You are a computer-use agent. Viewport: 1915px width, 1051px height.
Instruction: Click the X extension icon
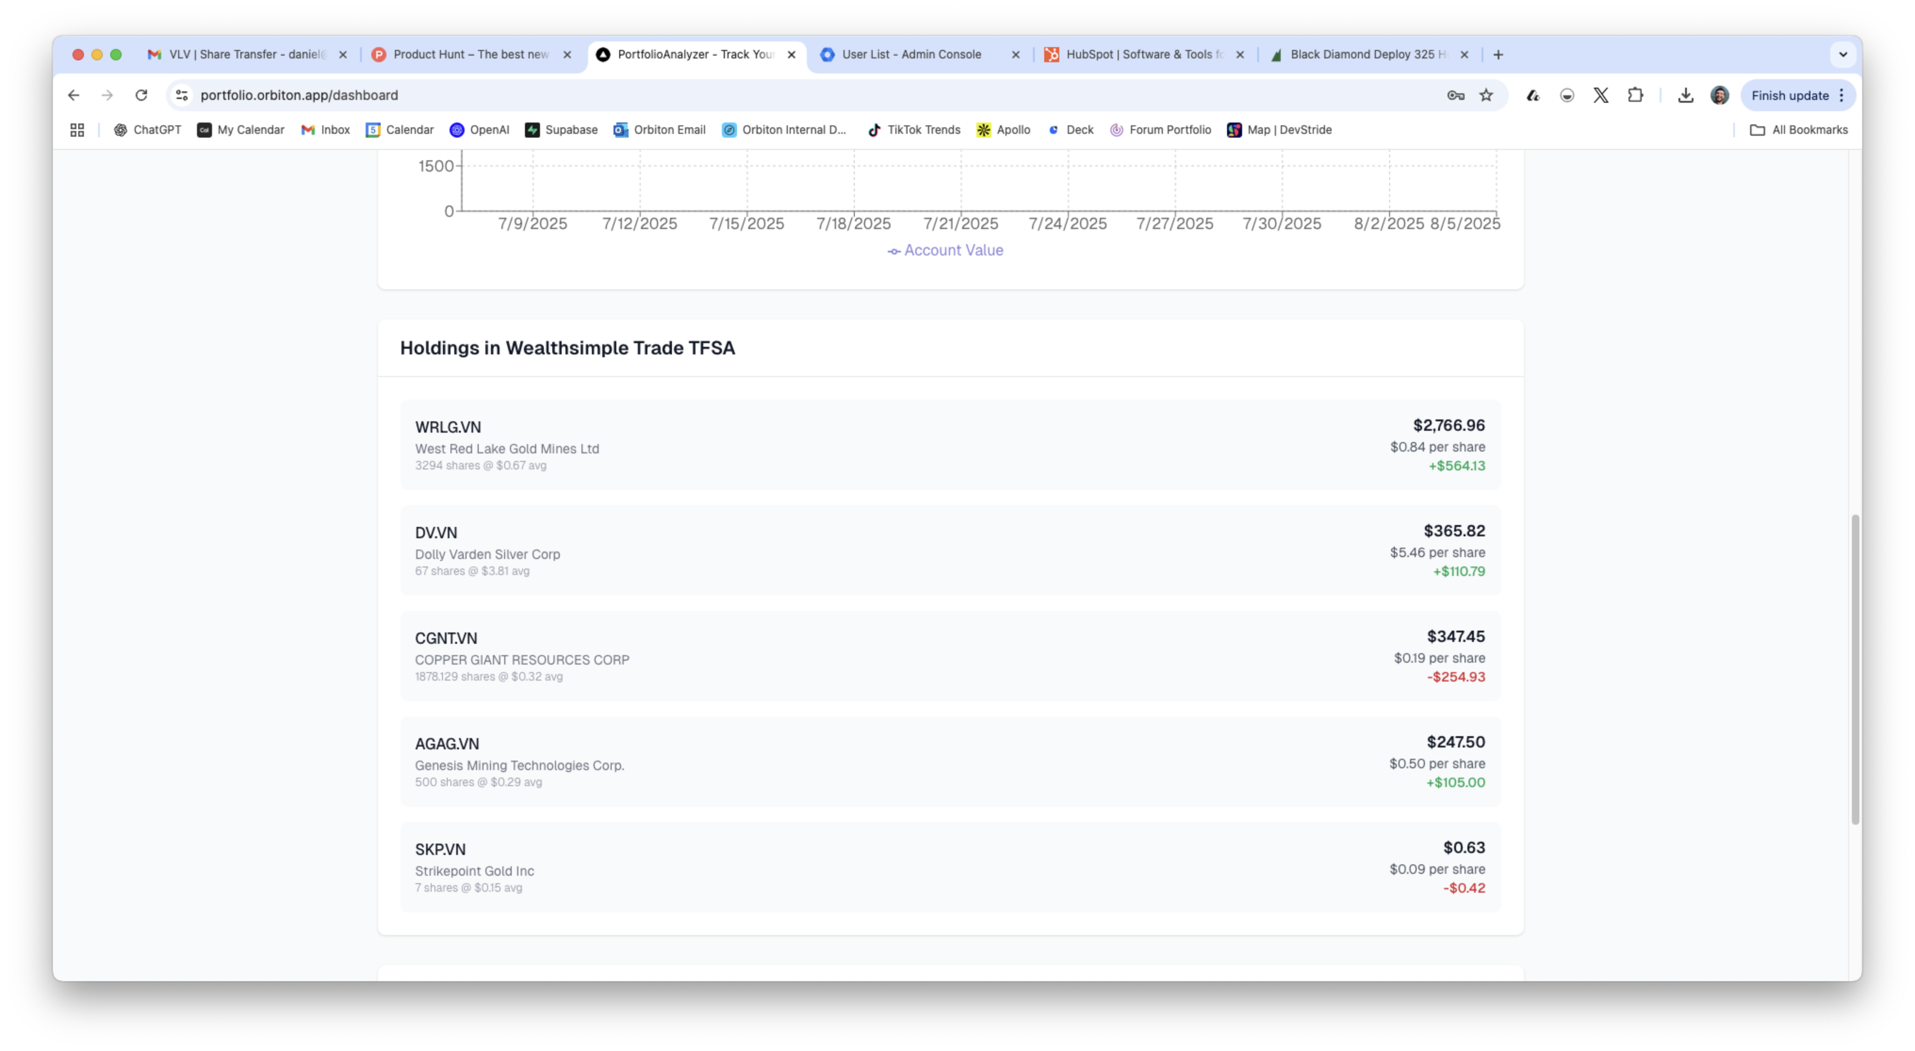click(1601, 95)
